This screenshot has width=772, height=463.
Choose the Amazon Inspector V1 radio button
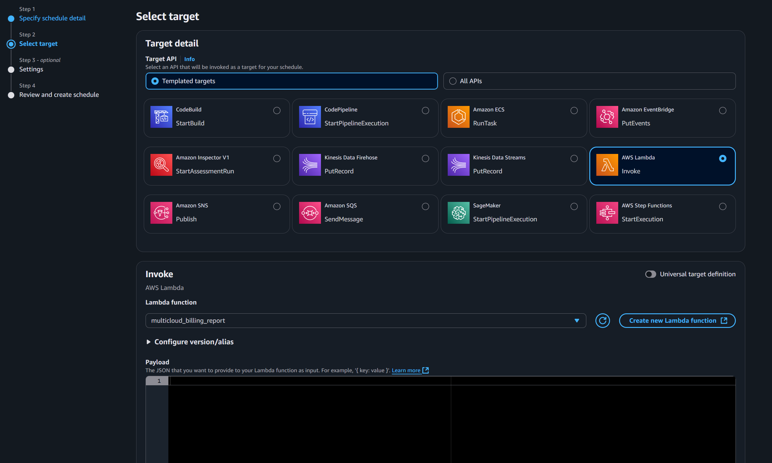[277, 158]
